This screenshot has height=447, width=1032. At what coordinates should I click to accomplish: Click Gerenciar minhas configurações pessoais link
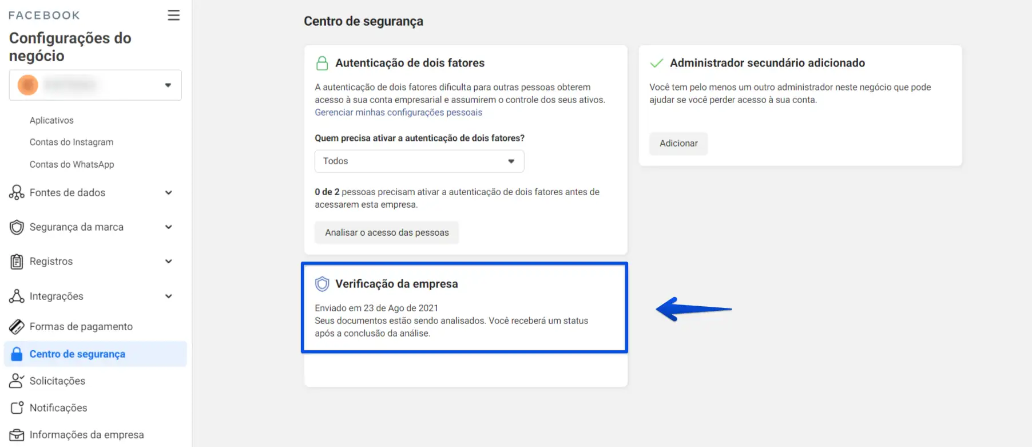398,112
